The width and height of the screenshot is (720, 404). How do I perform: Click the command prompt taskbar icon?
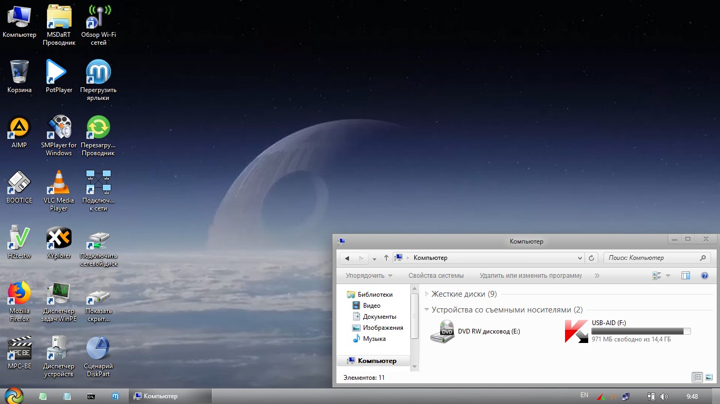tap(91, 396)
